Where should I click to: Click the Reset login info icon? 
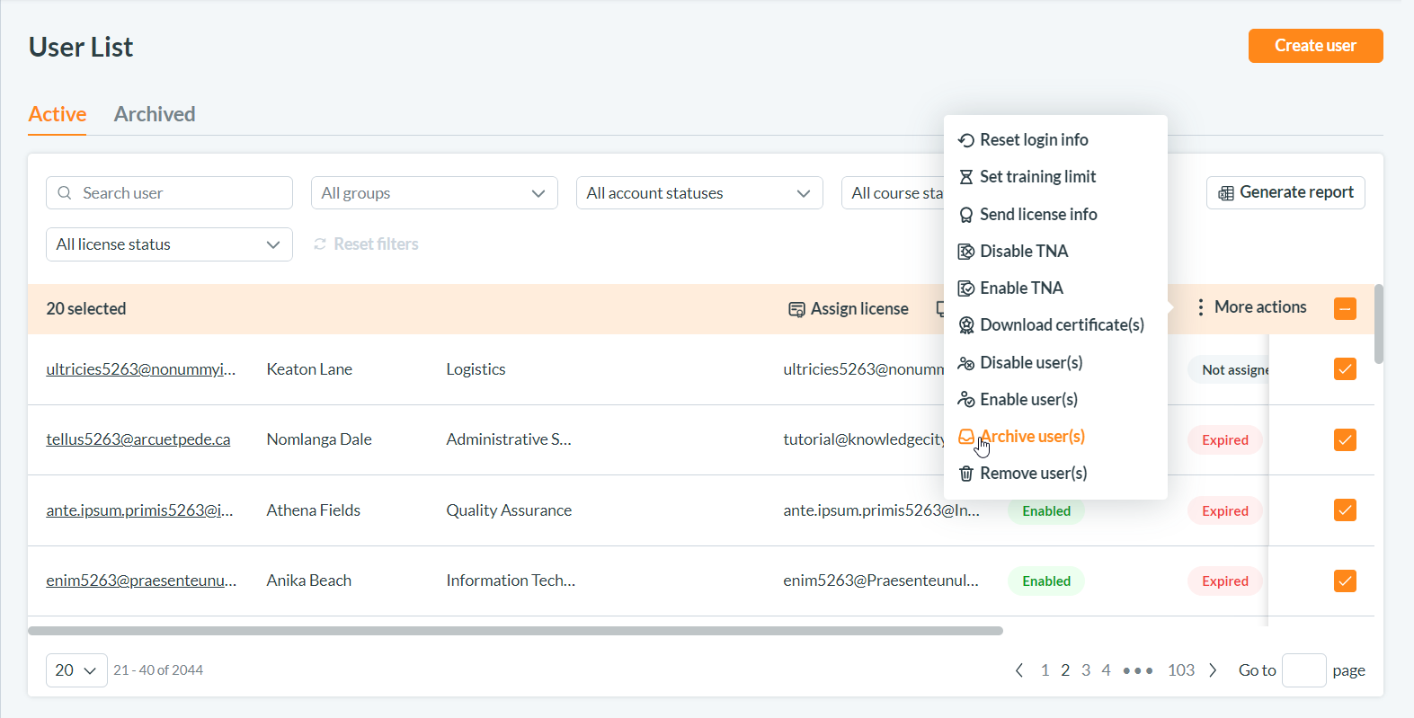(966, 140)
